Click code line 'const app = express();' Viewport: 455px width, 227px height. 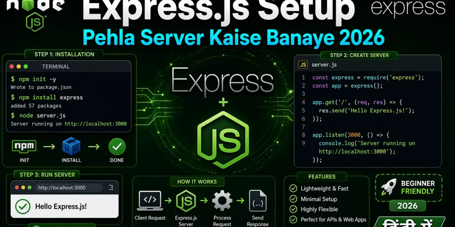click(x=348, y=86)
